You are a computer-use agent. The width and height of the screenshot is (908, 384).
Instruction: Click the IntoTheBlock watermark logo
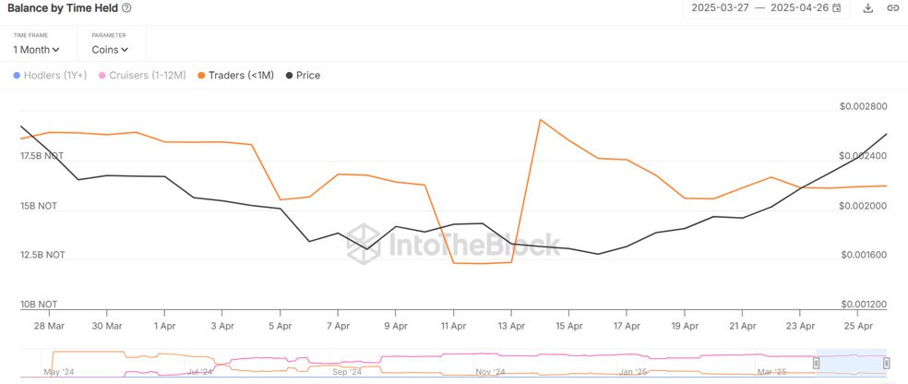coord(454,244)
